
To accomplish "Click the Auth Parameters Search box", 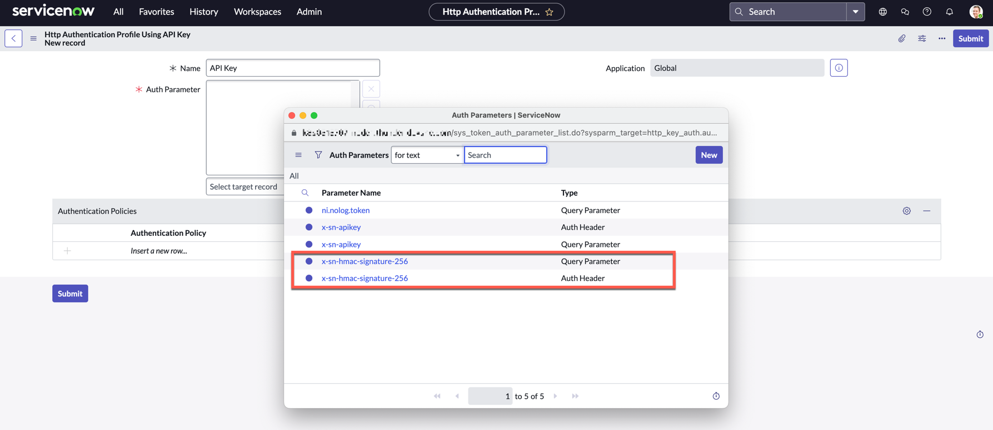I will [506, 155].
